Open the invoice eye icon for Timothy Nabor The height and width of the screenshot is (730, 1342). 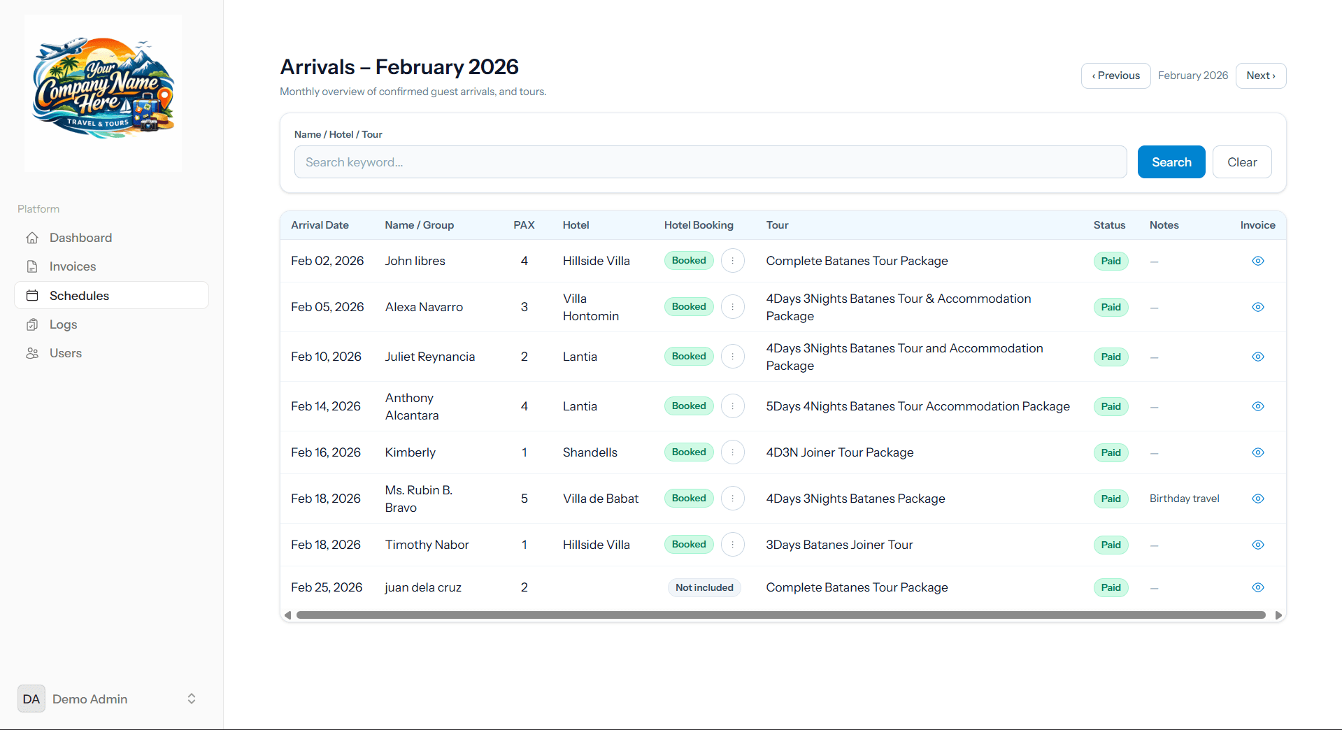point(1257,545)
